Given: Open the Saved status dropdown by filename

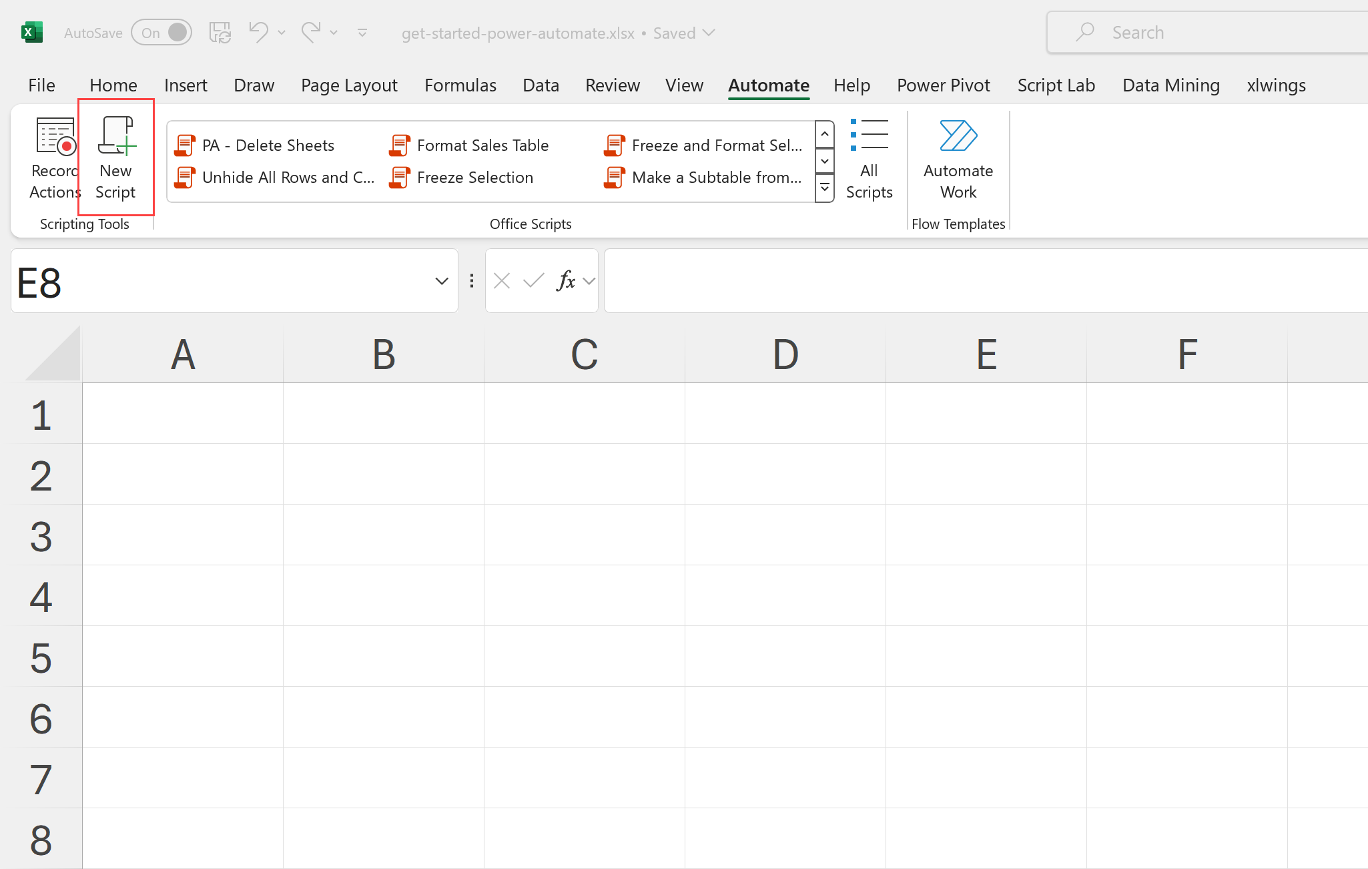Looking at the screenshot, I should (709, 33).
